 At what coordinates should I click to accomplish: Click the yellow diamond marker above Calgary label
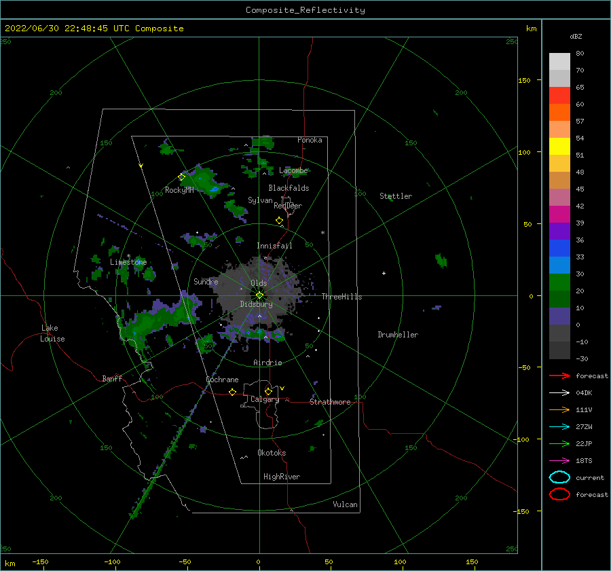click(x=268, y=391)
